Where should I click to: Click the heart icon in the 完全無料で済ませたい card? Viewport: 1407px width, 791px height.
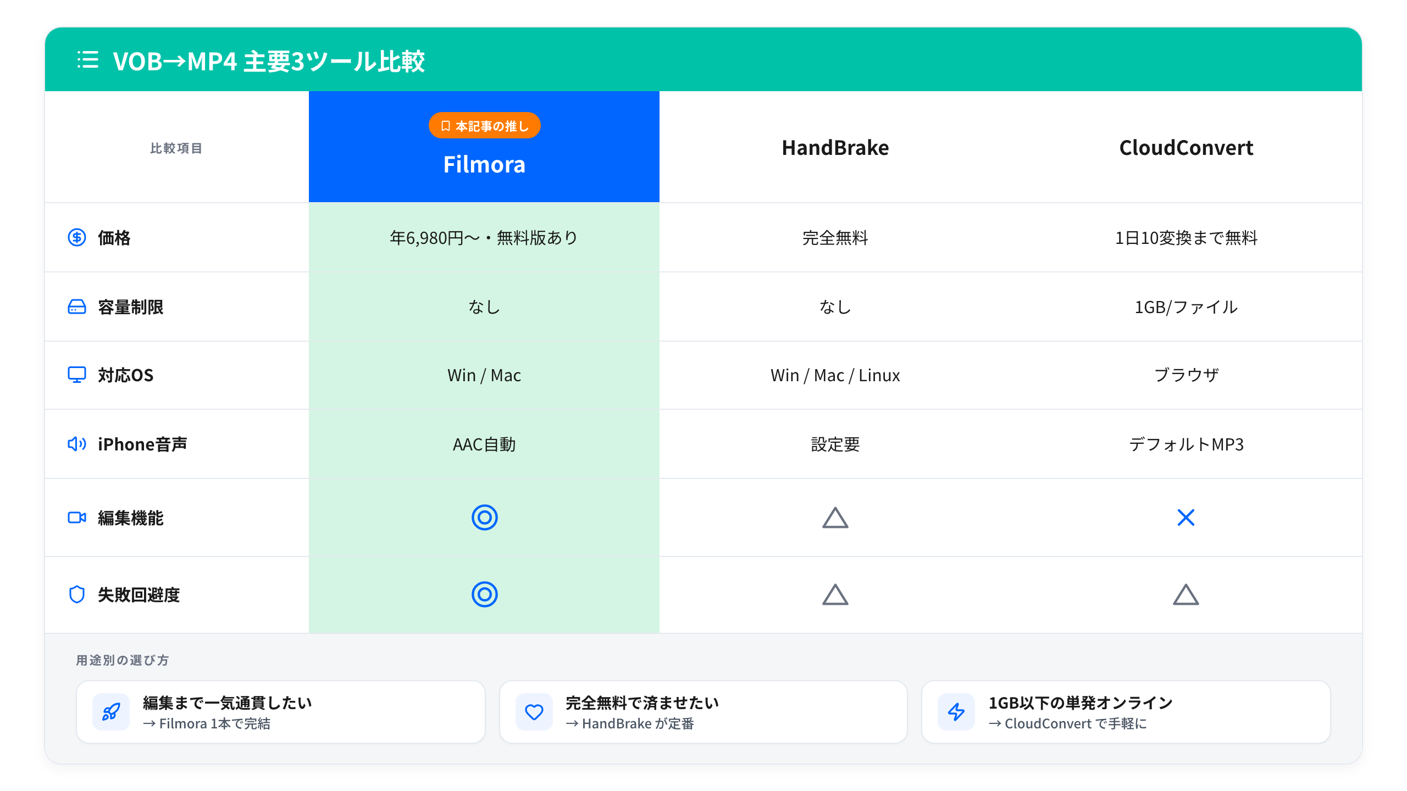[x=534, y=712]
